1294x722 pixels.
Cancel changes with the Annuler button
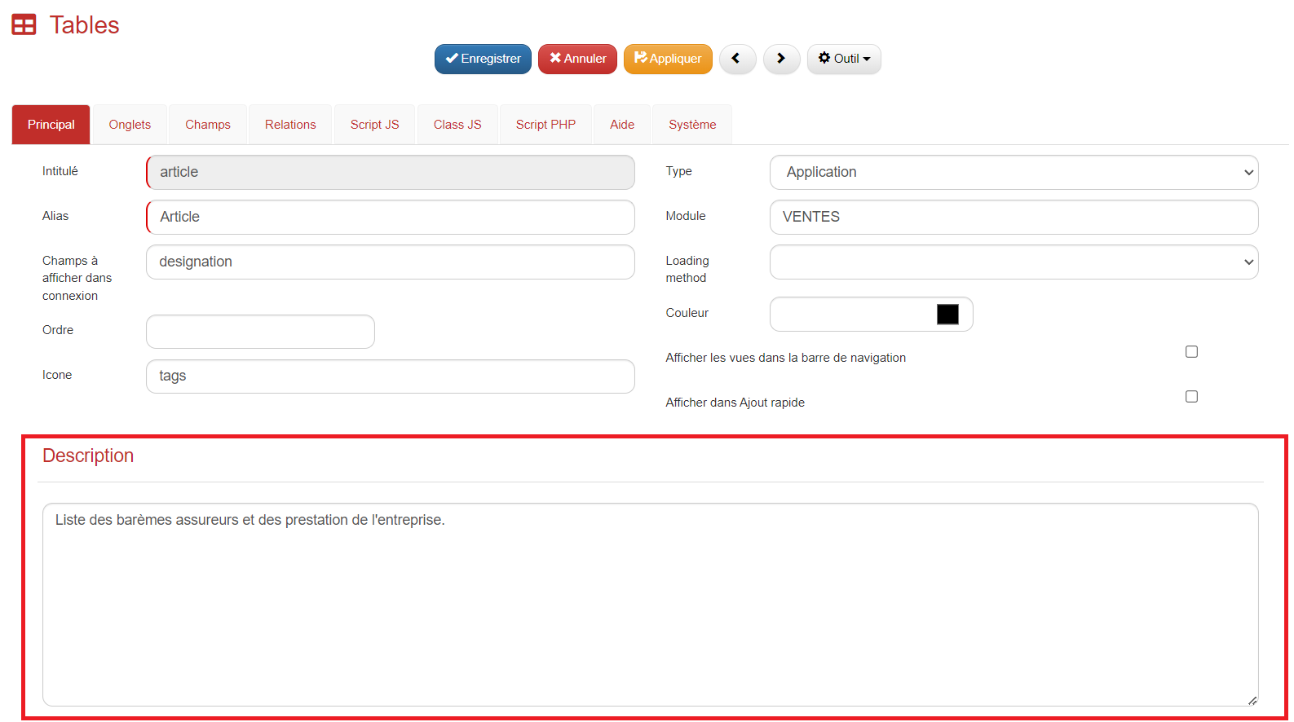pyautogui.click(x=577, y=59)
